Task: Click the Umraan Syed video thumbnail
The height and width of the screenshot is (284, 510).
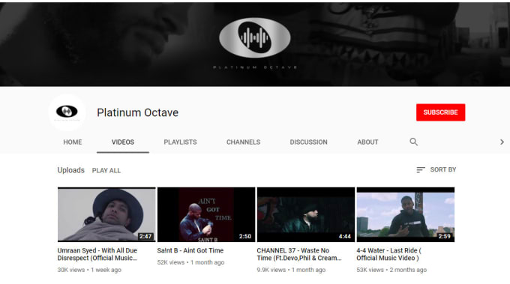Action: click(106, 214)
